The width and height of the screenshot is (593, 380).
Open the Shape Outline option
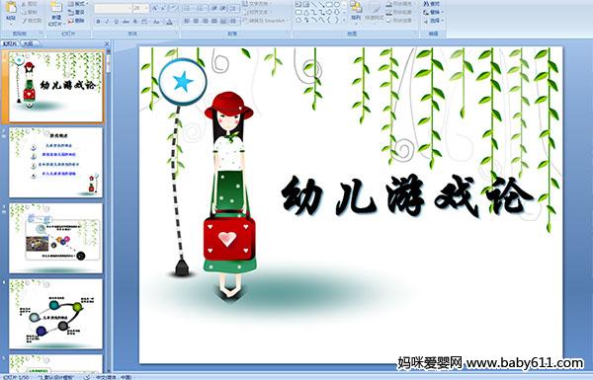[399, 12]
